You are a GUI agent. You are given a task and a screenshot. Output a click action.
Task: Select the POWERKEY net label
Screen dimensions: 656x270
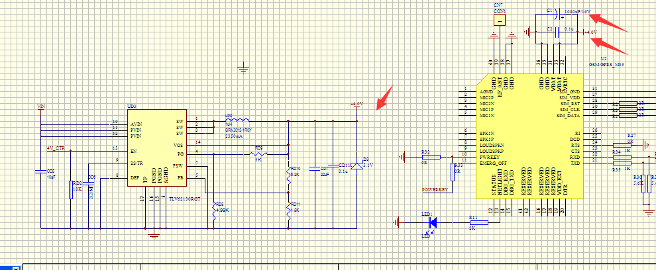pos(434,190)
